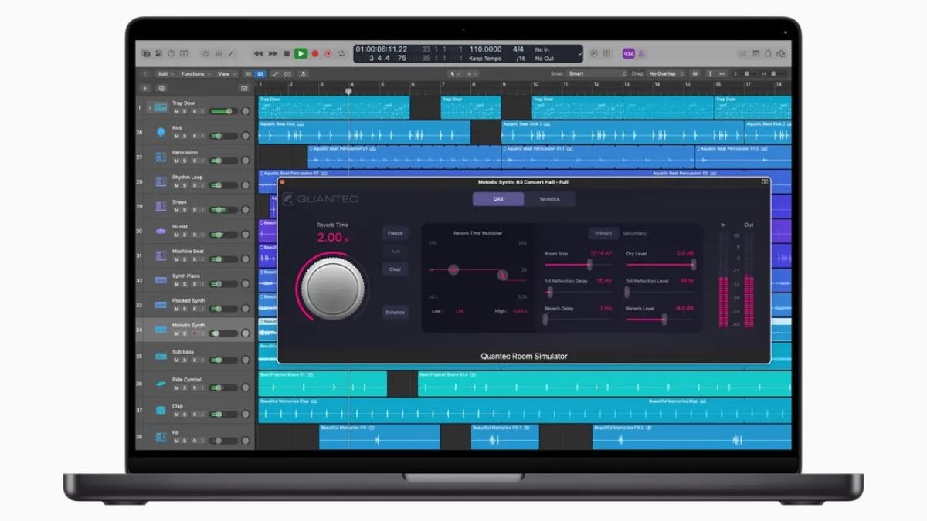Open the Functions menu in the track area
Screen dimensions: 927x521
tap(193, 74)
